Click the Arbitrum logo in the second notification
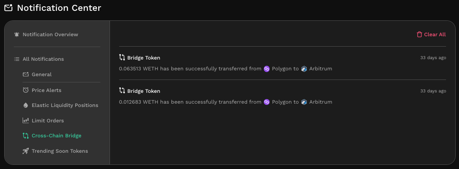The height and width of the screenshot is (169, 459). 304,102
